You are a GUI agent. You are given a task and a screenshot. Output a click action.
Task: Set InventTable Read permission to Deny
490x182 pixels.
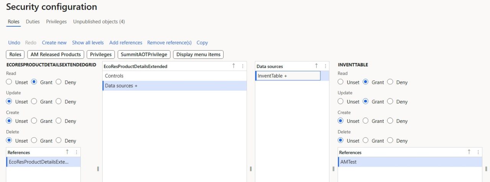coord(390,82)
